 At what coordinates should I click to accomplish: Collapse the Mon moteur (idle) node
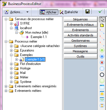point(16,32)
